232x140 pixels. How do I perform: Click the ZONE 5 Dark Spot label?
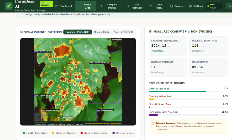105,110
